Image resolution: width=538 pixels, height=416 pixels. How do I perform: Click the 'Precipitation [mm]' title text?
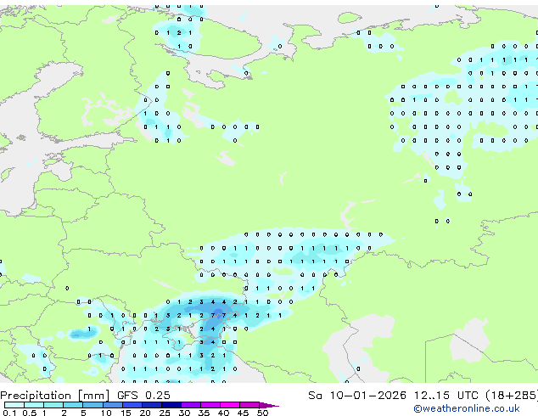tap(55, 396)
